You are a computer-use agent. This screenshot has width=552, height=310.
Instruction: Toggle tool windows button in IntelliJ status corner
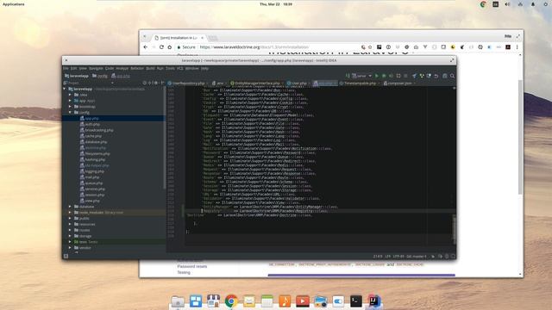pos(66,257)
